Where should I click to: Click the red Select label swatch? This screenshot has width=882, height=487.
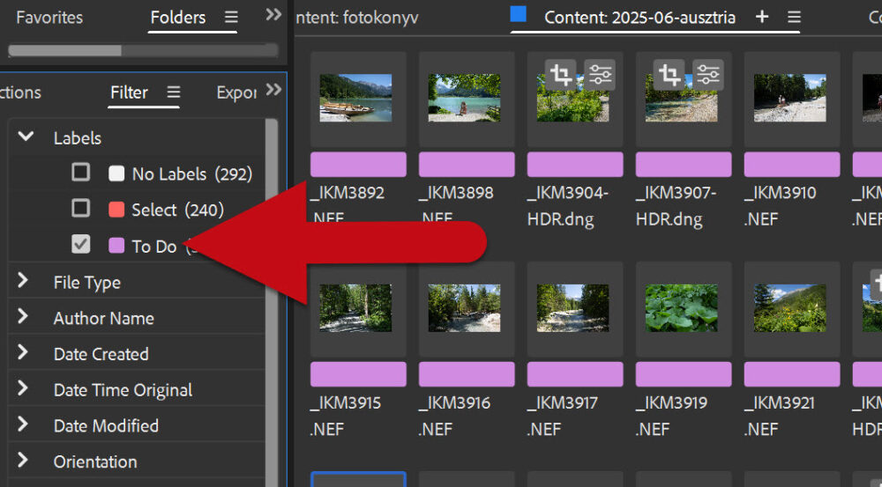116,210
